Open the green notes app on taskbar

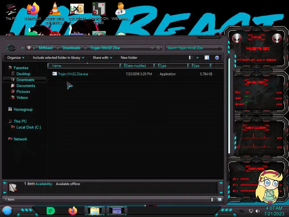coord(51,211)
